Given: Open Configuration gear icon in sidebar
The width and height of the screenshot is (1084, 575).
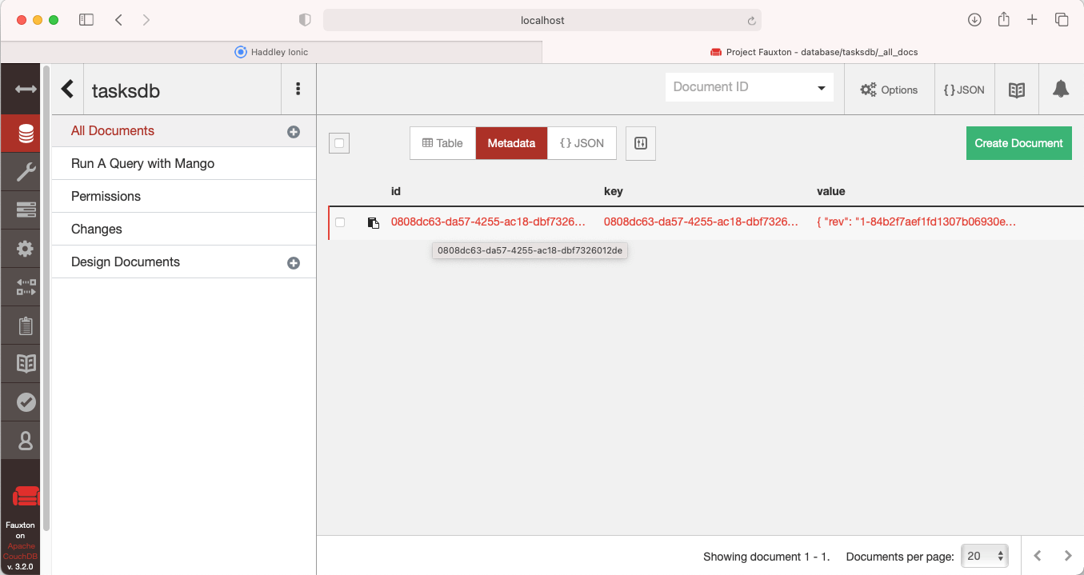Looking at the screenshot, I should coord(26,249).
